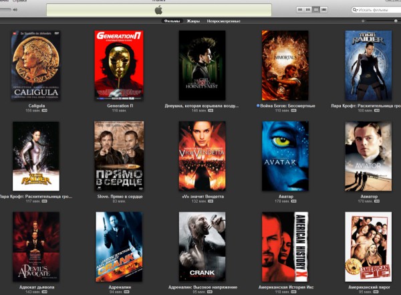Click the Аватар title text
The width and height of the screenshot is (401, 295).
(286, 197)
